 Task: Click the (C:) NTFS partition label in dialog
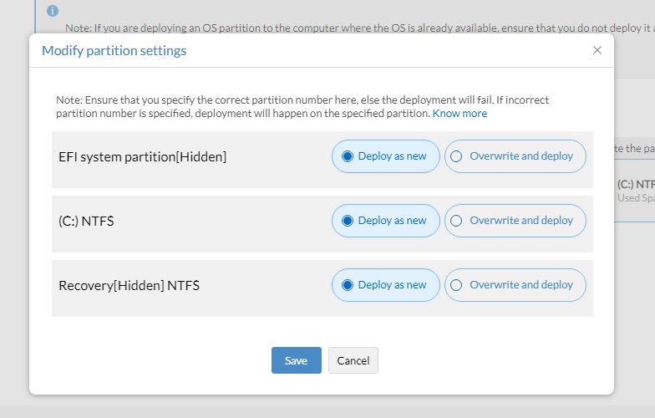coord(86,222)
